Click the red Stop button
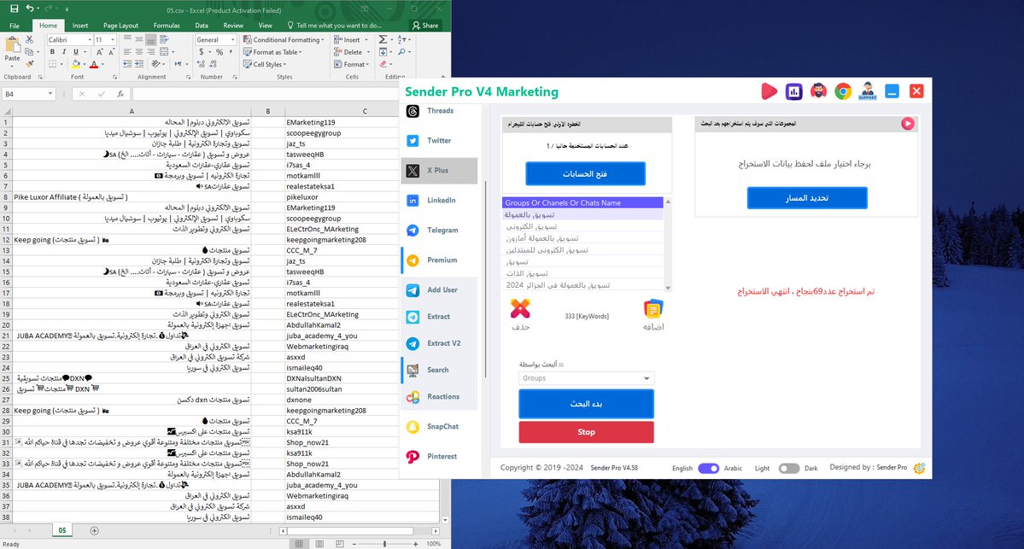This screenshot has width=1024, height=549. 586,432
